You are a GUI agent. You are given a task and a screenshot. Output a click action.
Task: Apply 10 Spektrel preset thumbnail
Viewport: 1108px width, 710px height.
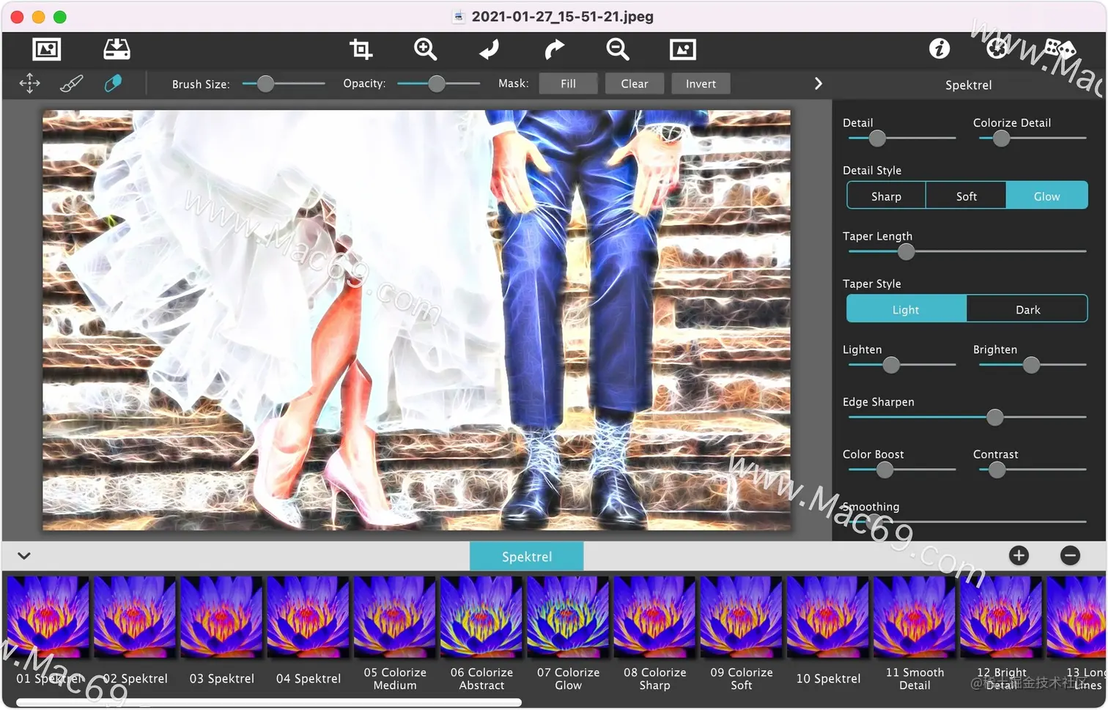pos(827,617)
